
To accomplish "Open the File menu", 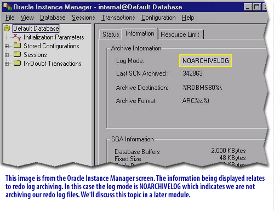I will [10, 18].
